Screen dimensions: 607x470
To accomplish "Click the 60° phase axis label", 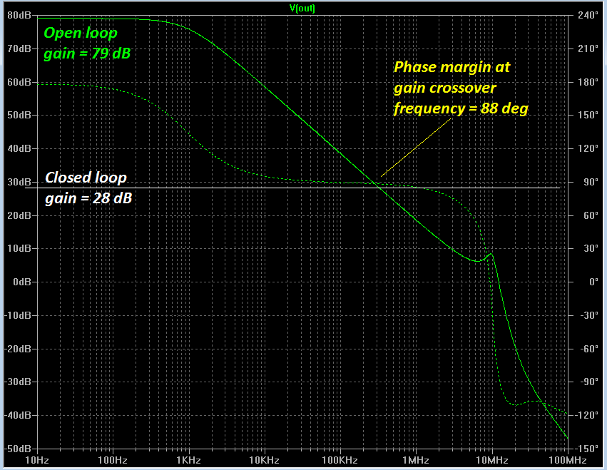I will coord(591,215).
